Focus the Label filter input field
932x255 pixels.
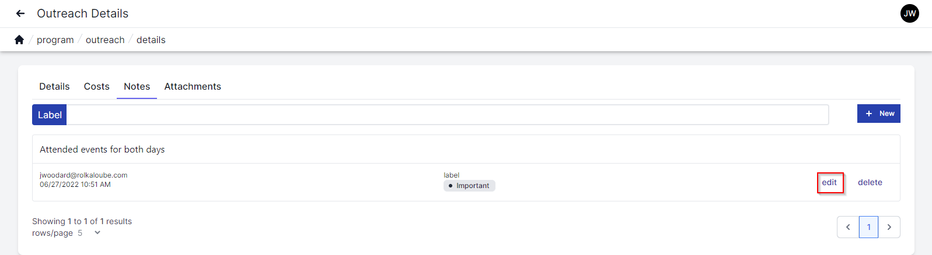(447, 115)
